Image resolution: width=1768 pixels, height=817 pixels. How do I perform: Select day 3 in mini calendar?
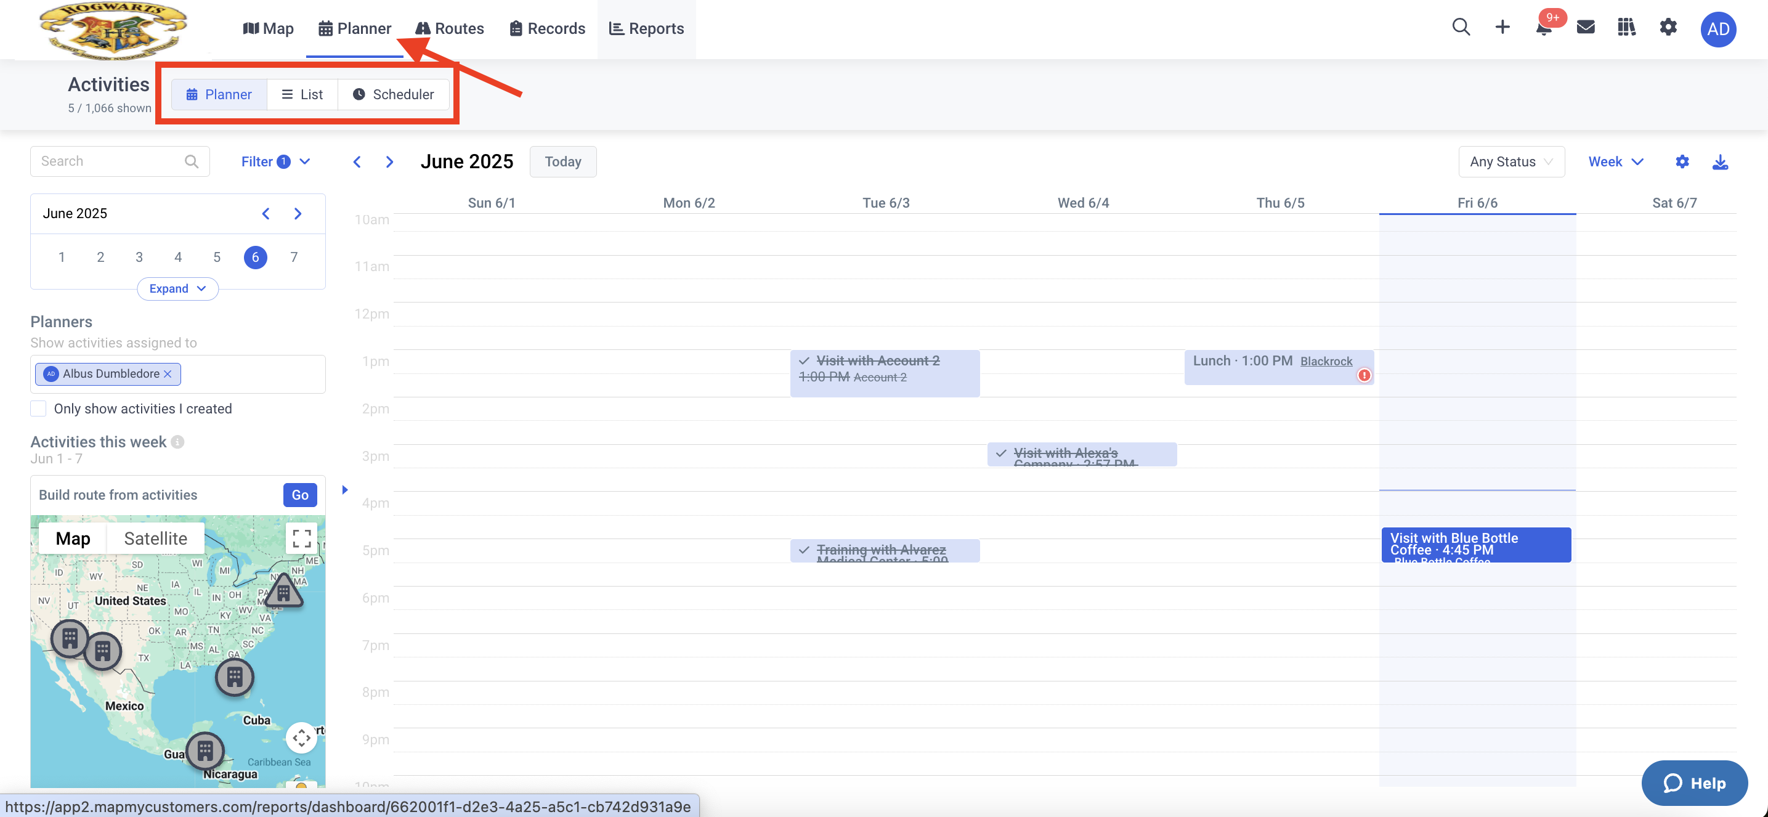(x=139, y=258)
